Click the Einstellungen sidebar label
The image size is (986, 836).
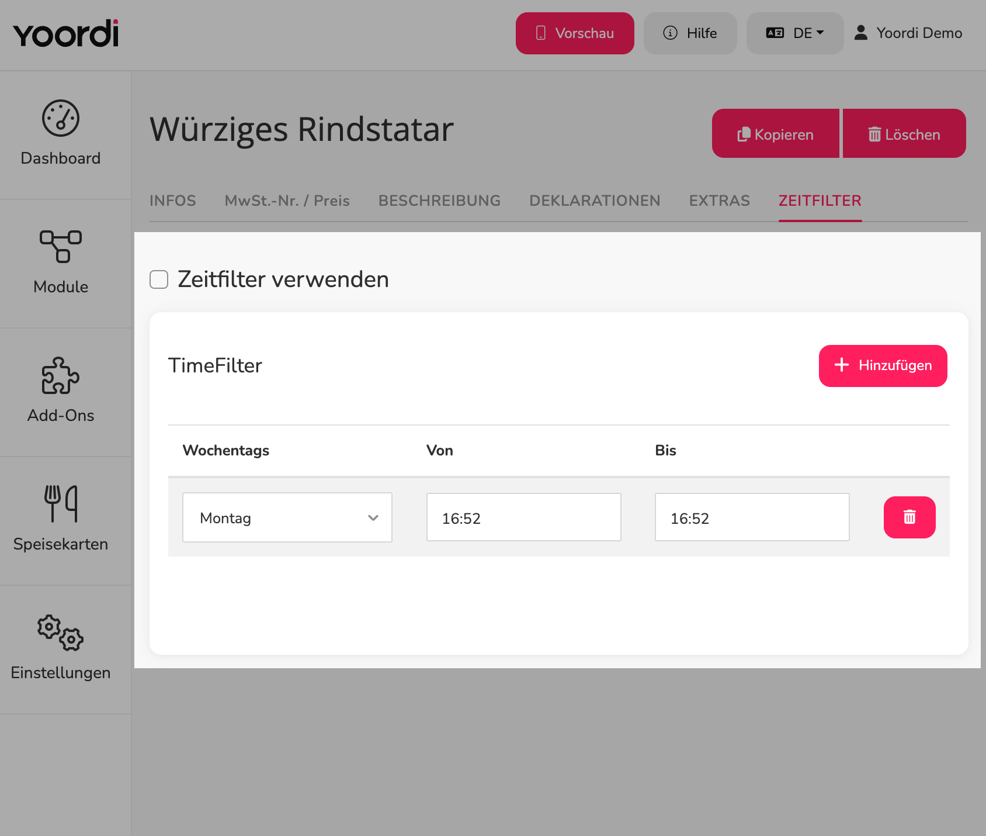(x=61, y=673)
